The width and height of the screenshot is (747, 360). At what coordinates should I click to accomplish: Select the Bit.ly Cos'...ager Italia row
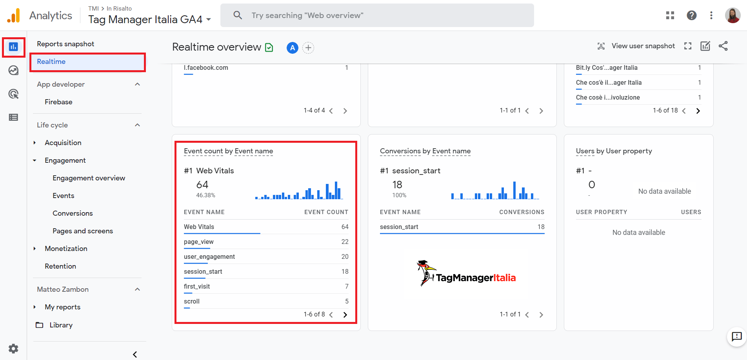coord(639,68)
